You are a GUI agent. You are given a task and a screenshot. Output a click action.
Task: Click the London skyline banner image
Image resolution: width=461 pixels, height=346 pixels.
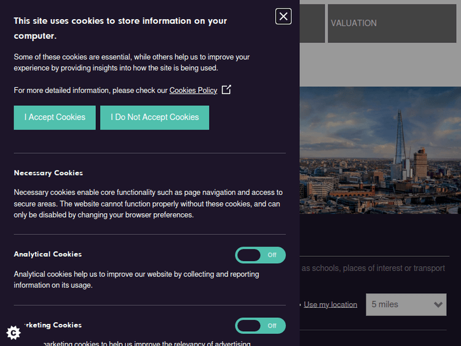380,151
